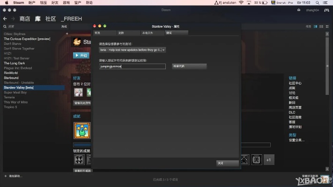Select Stardew Valley [beta] in the games list

[x=34, y=87]
